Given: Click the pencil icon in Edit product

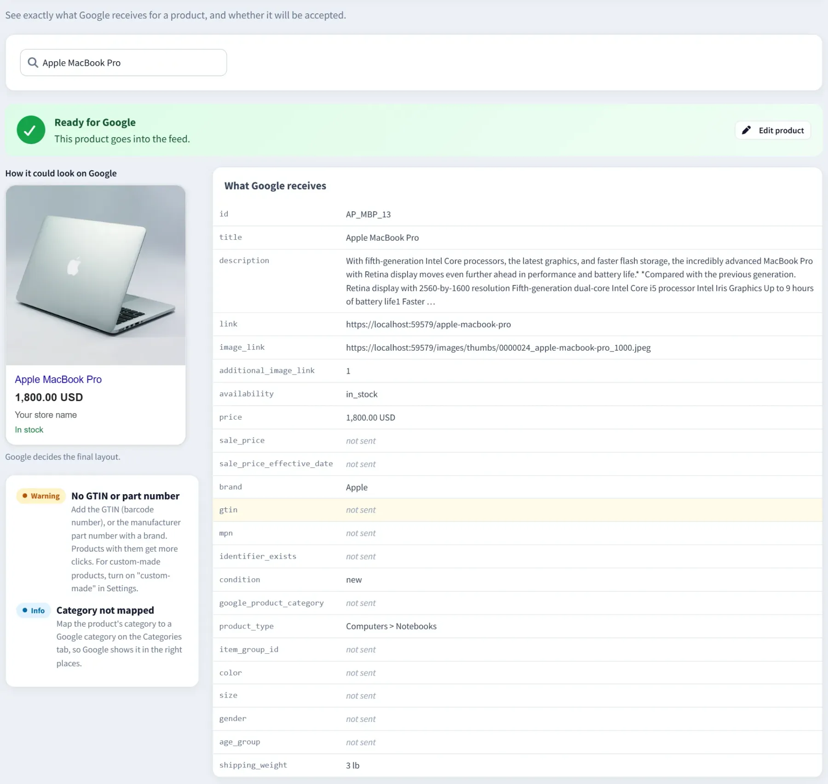Looking at the screenshot, I should point(746,130).
